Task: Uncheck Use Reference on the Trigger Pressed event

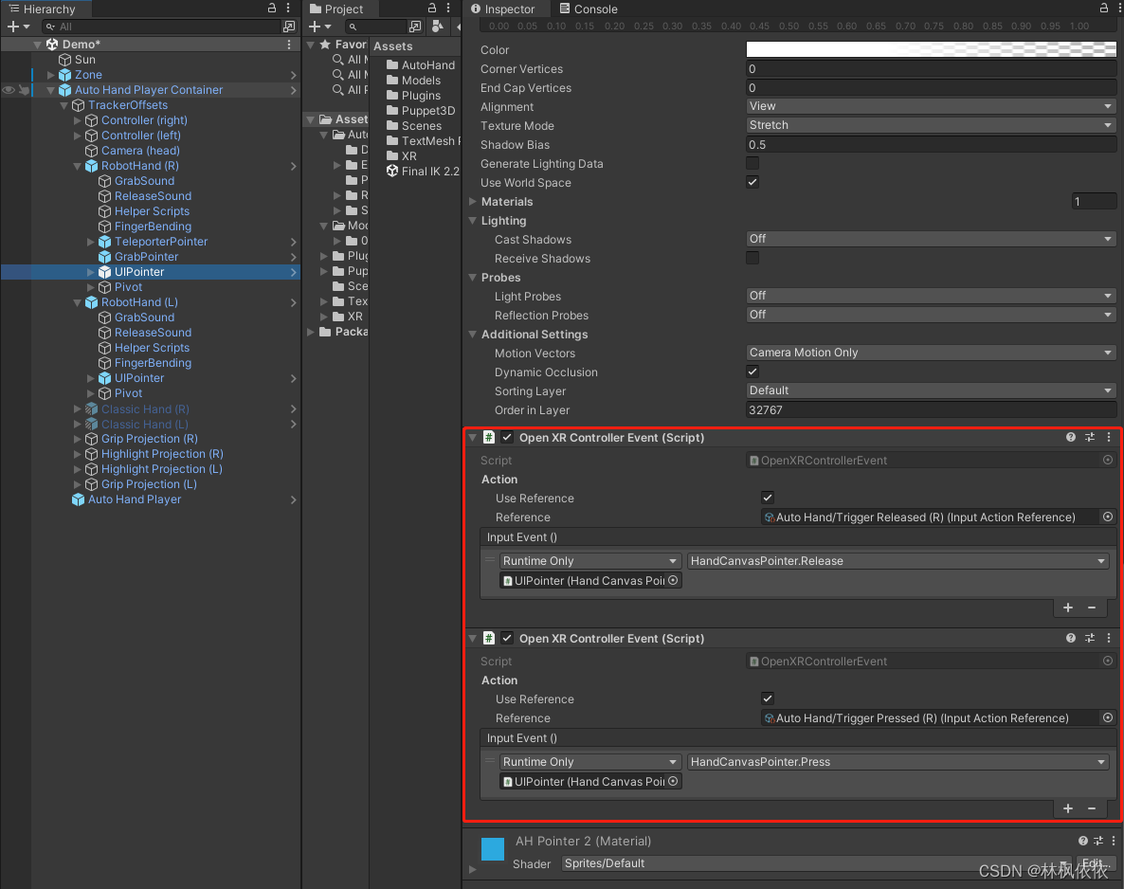Action: point(767,698)
